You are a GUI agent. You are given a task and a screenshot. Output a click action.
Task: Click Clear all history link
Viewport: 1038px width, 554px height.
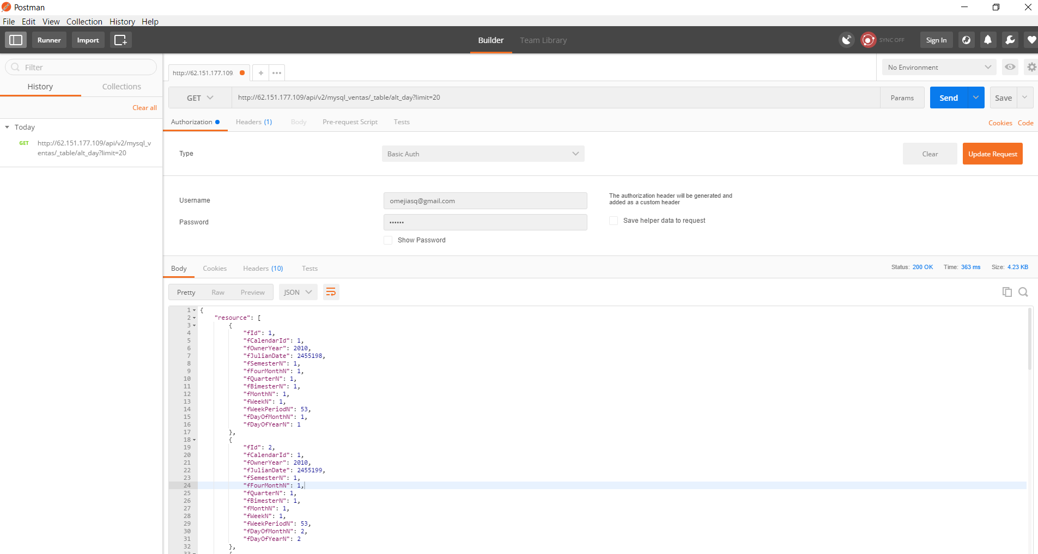tap(144, 108)
